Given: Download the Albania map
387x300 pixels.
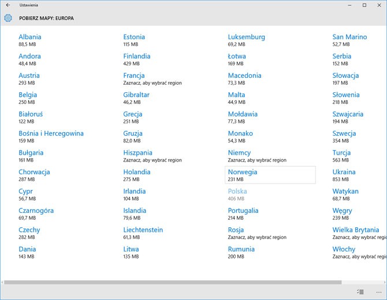Looking at the screenshot, I should pos(30,40).
